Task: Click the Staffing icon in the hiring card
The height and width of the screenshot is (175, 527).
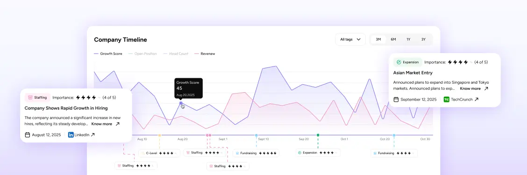Action: [x=30, y=98]
